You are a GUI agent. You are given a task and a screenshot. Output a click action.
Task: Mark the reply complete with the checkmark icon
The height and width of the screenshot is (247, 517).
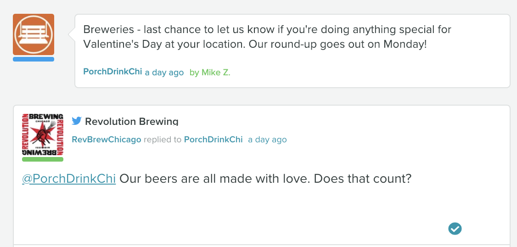click(x=455, y=229)
